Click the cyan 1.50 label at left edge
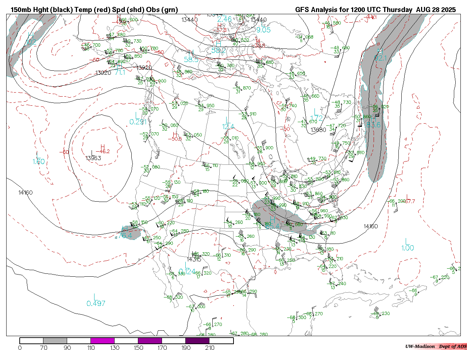 click(38, 162)
